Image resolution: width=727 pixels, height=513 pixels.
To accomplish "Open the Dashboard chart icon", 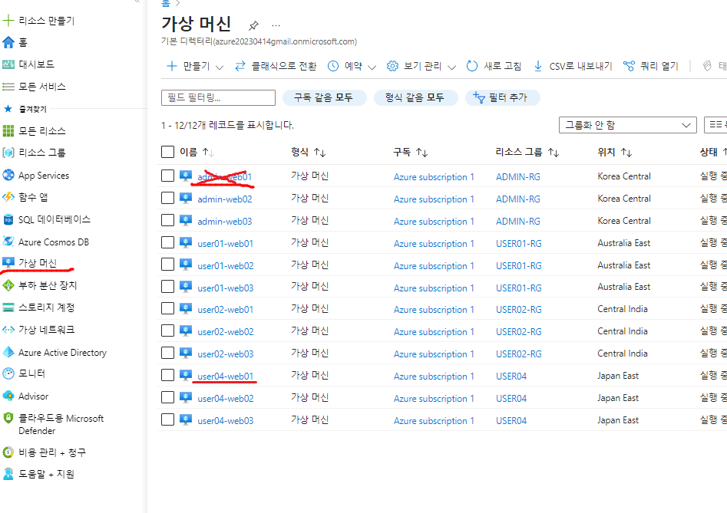I will pos(8,64).
